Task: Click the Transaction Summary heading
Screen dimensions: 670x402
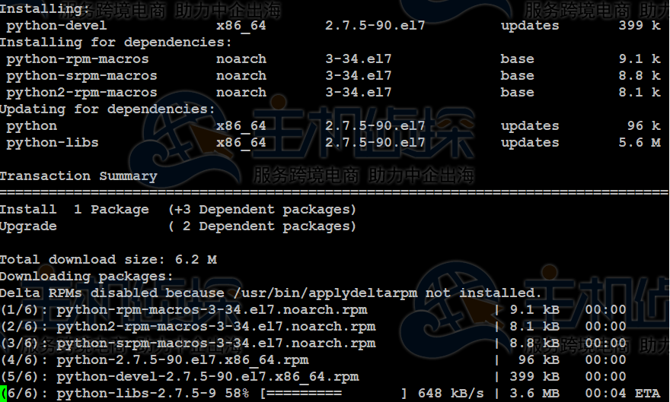Action: pyautogui.click(x=78, y=176)
